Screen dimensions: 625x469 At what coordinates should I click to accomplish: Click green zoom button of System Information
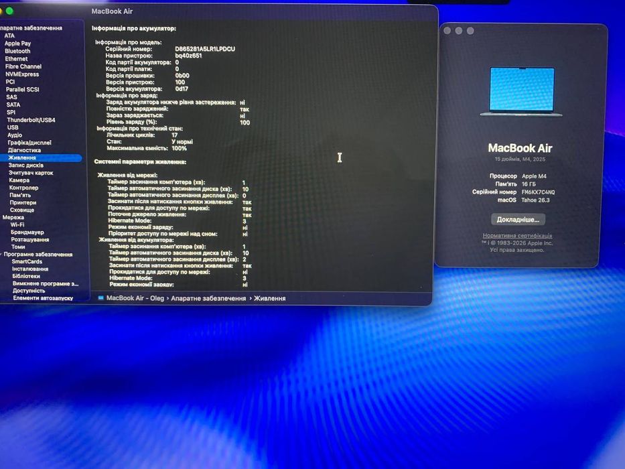[9, 11]
